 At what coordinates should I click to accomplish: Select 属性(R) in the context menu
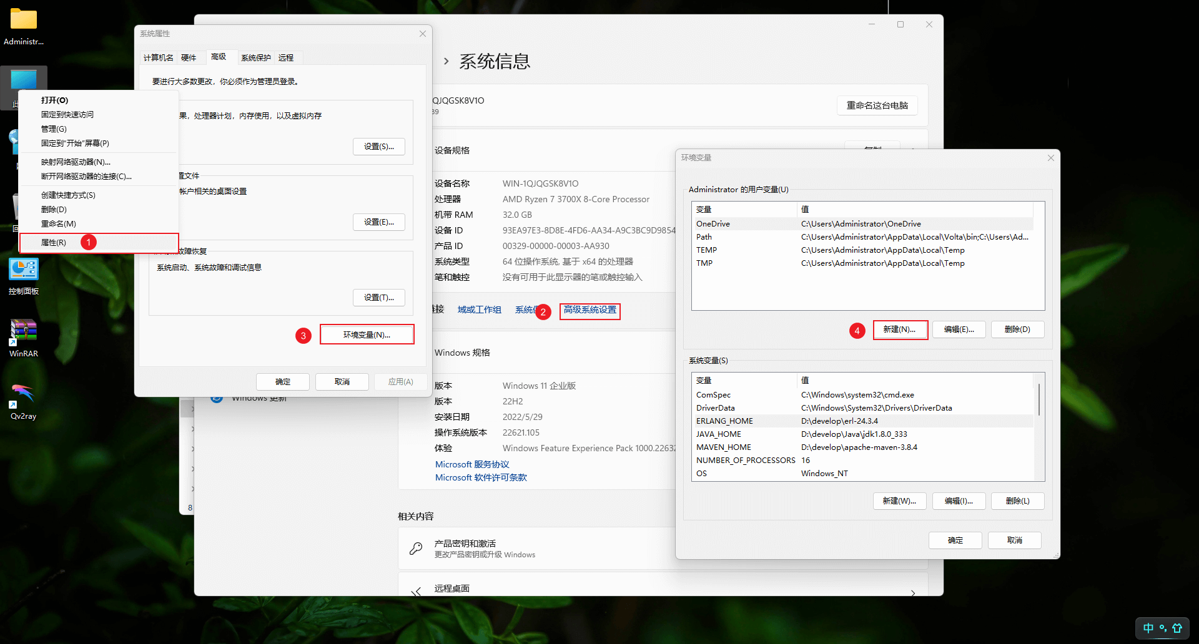(99, 243)
